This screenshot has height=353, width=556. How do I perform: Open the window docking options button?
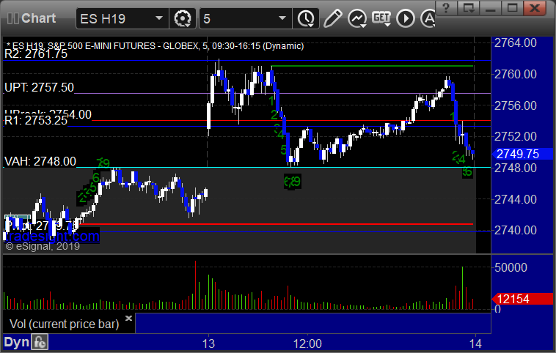(469, 8)
